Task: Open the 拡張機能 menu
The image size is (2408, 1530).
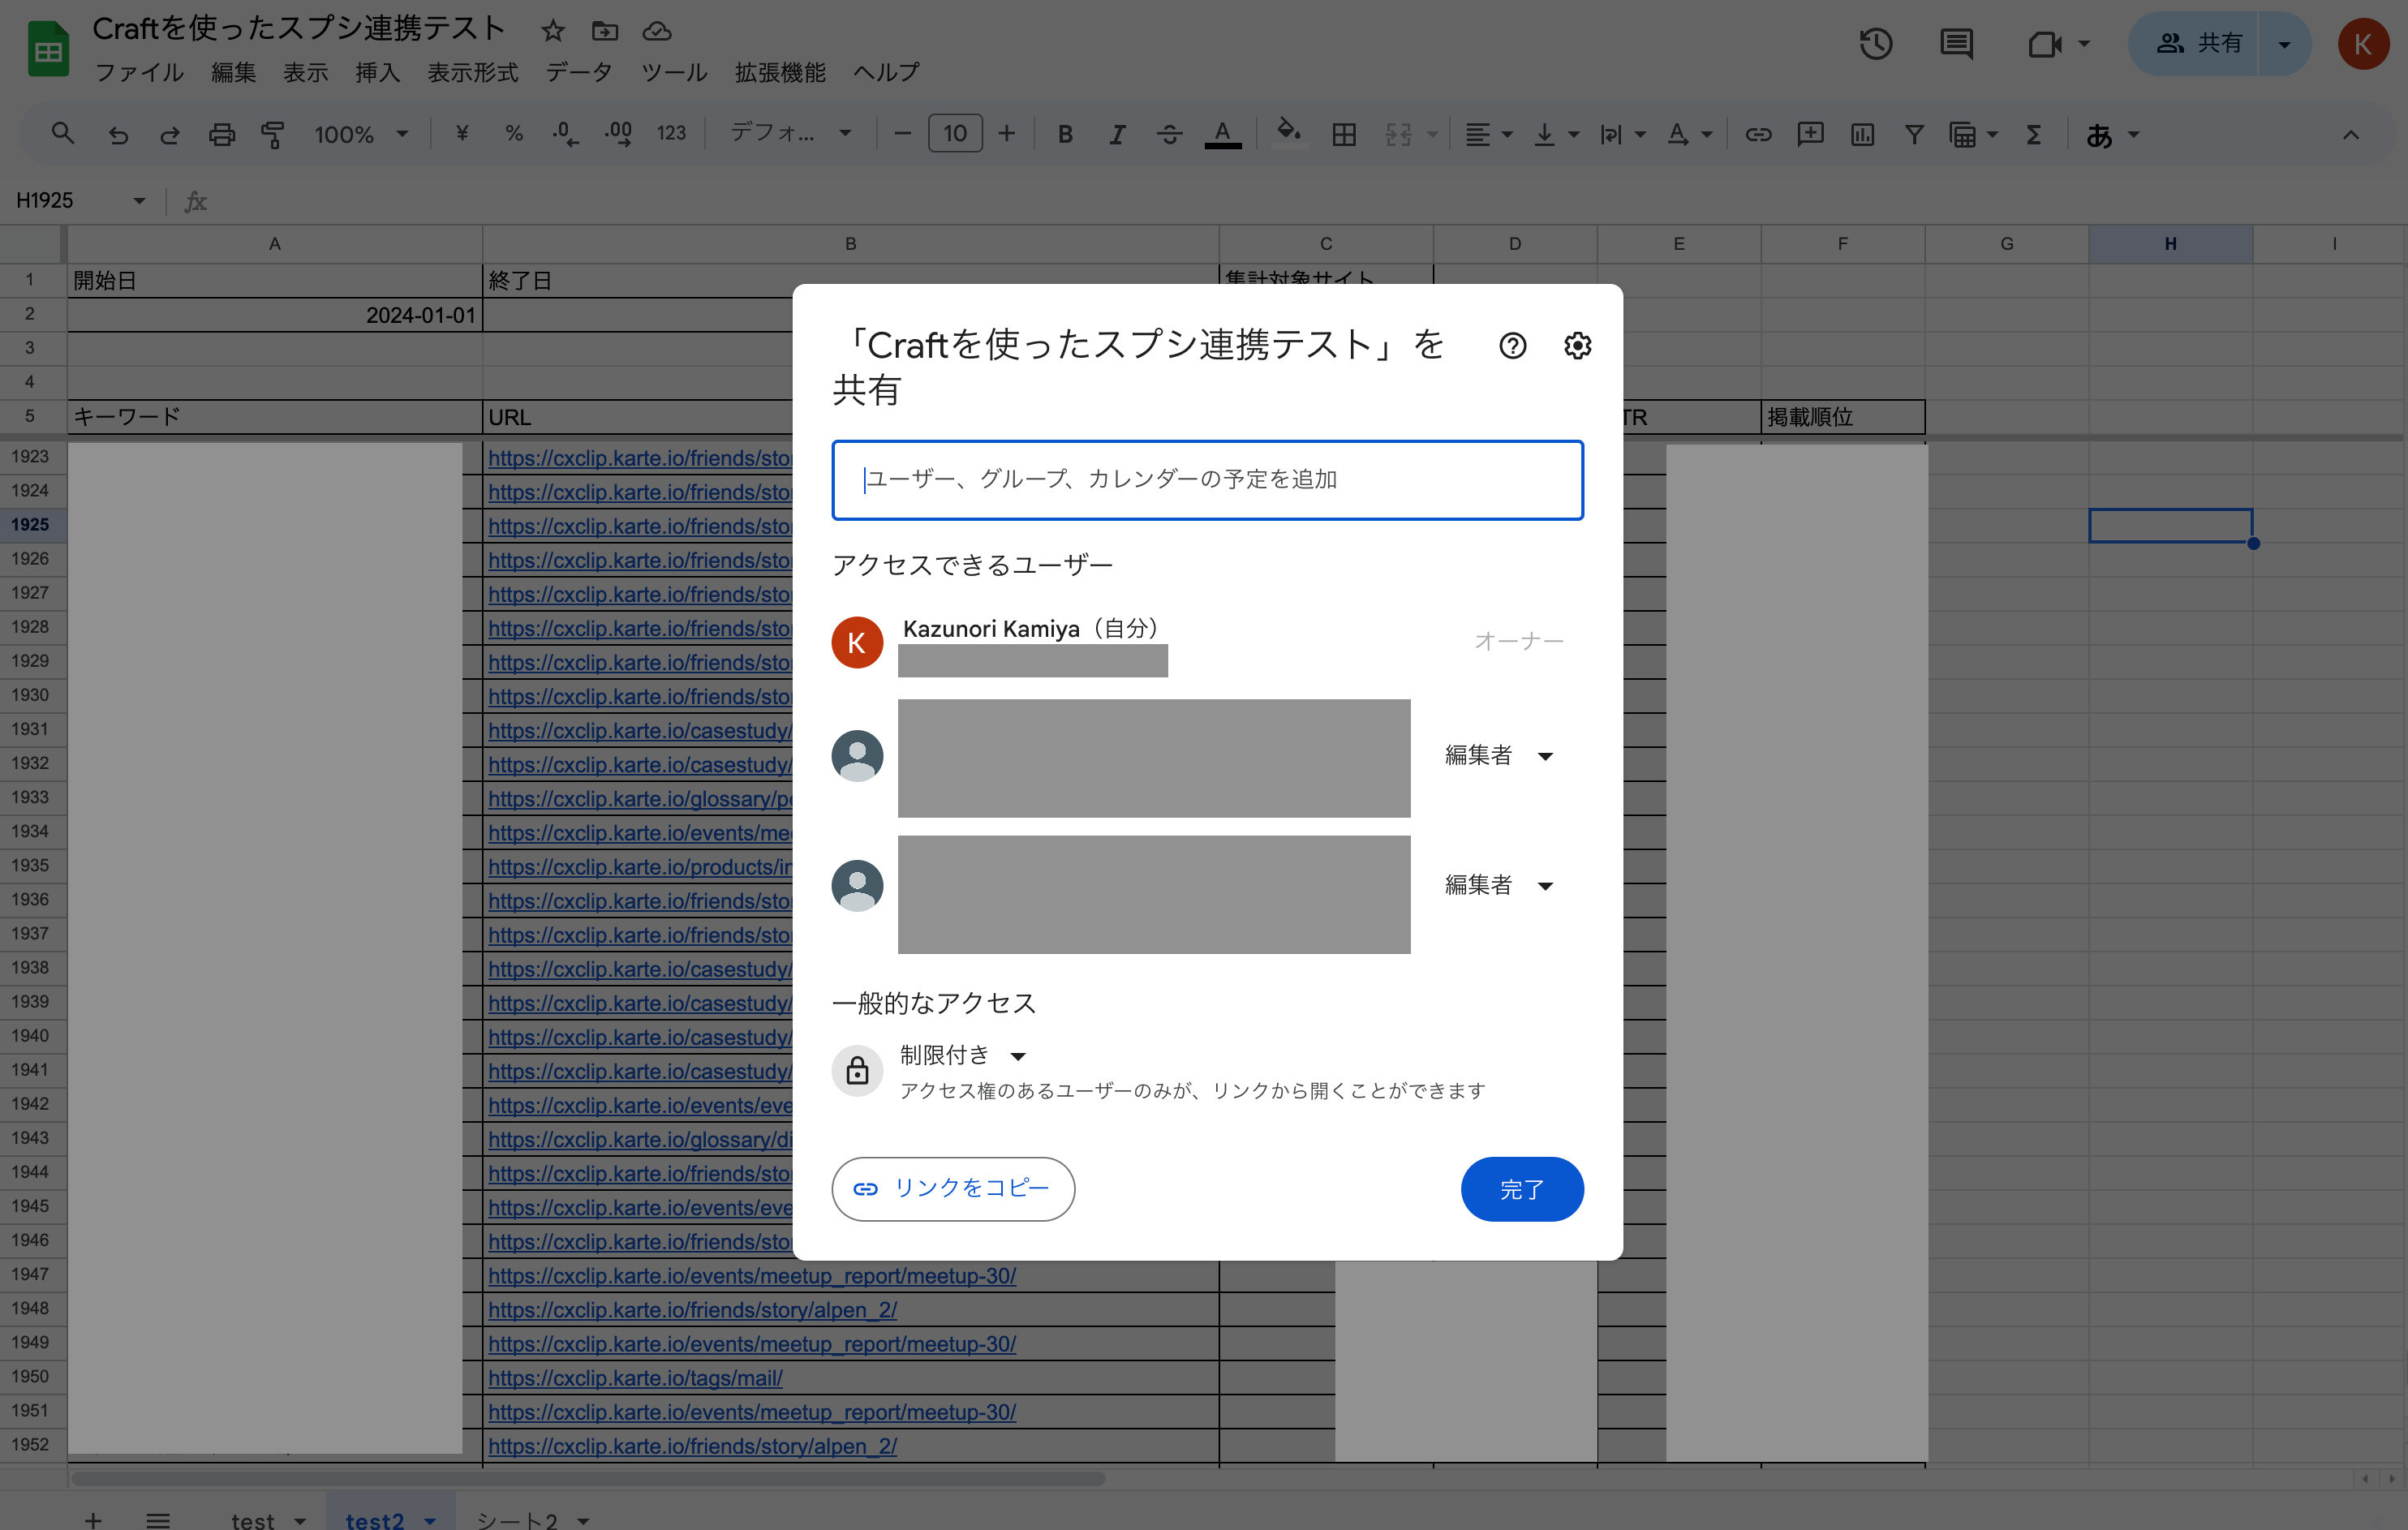Action: [x=780, y=72]
